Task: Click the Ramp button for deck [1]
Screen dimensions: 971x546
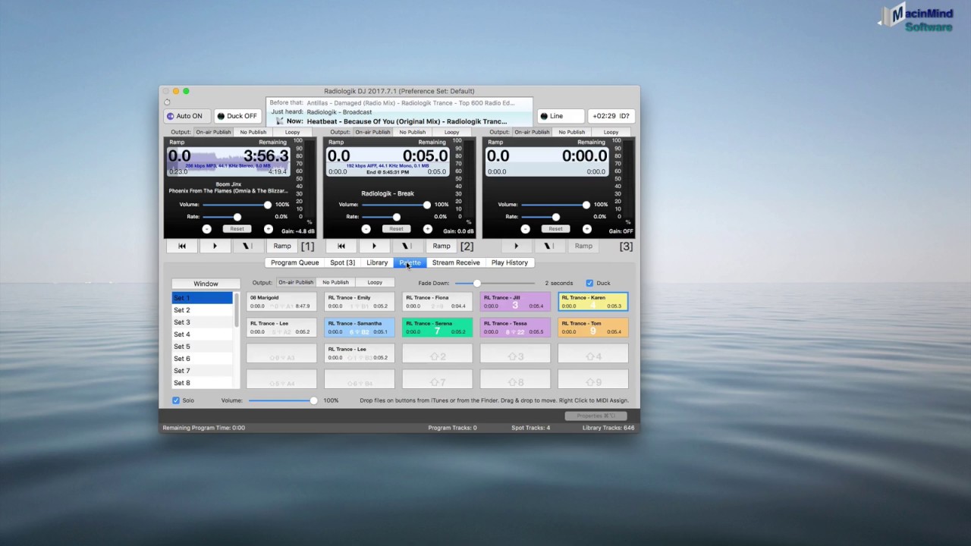Action: (282, 246)
